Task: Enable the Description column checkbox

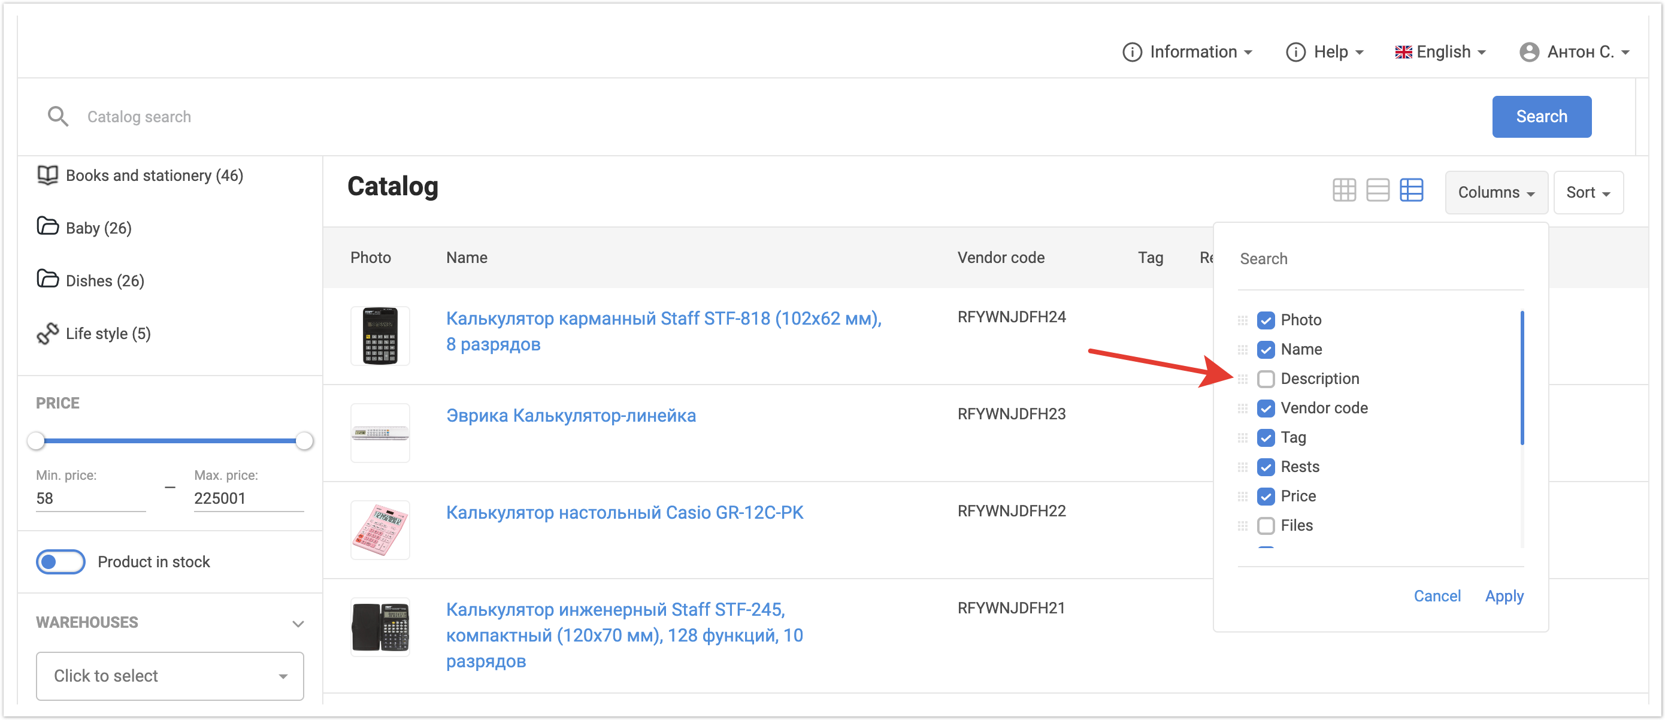Action: click(x=1266, y=379)
